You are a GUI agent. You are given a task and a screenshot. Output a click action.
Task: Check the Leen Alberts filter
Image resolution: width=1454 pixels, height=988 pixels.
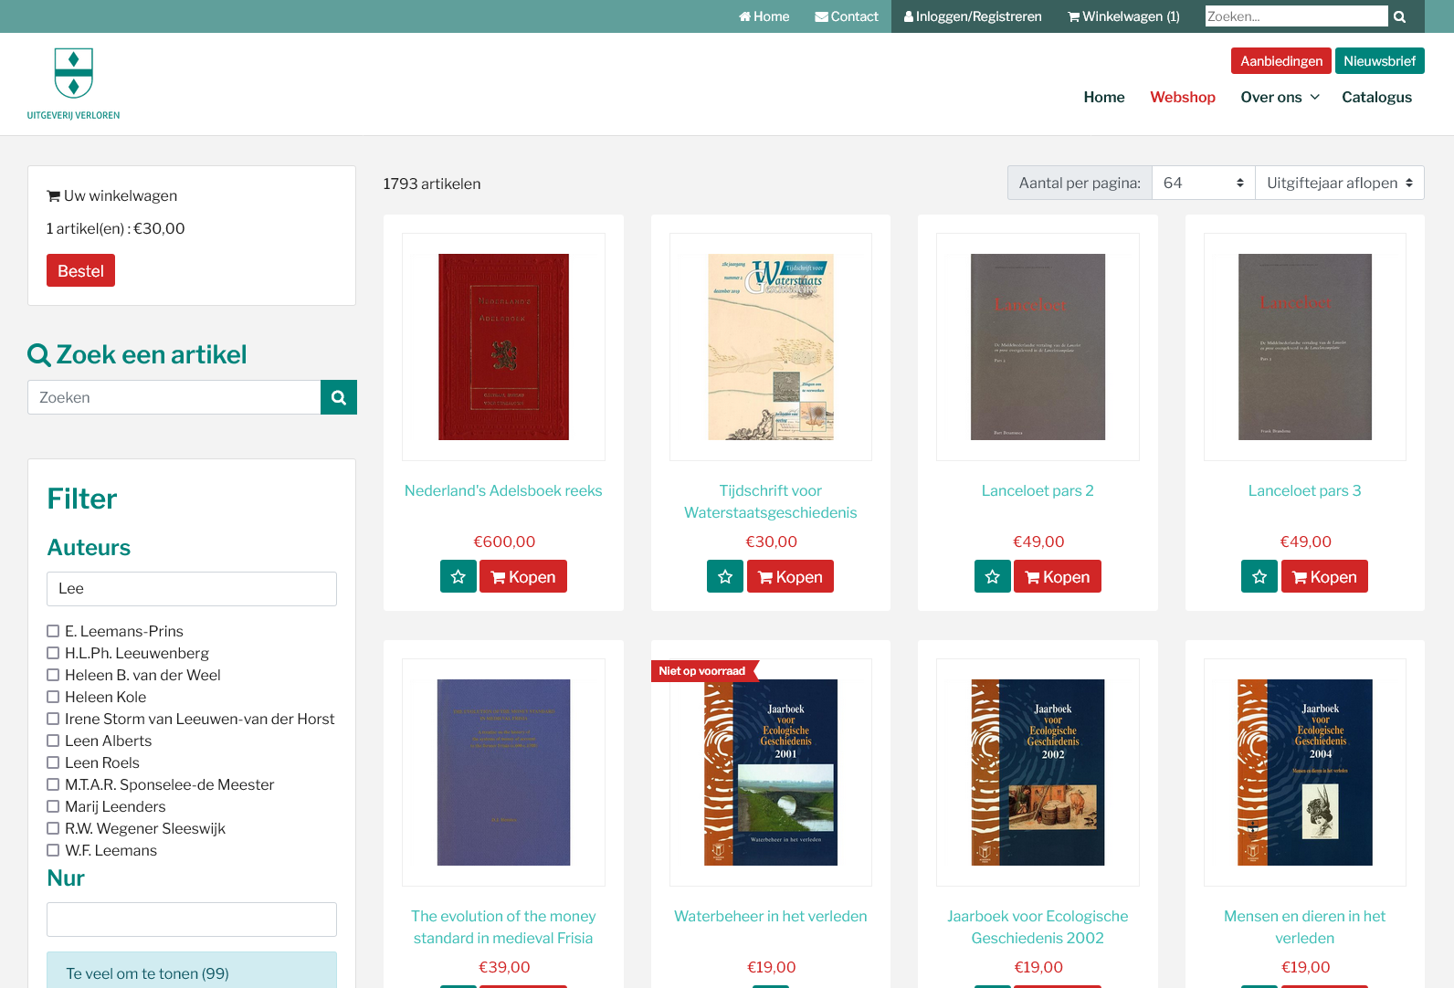click(x=53, y=741)
